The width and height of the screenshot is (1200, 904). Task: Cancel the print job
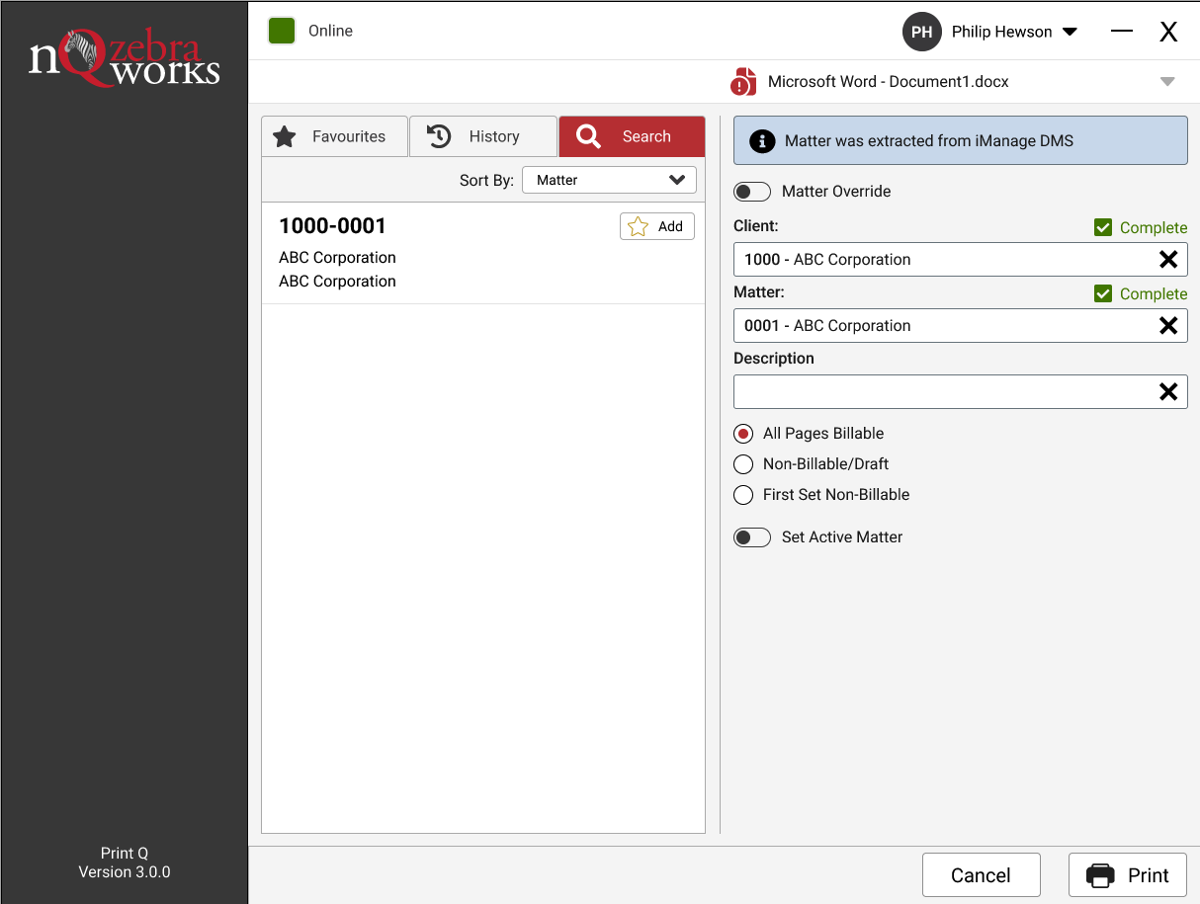point(981,874)
